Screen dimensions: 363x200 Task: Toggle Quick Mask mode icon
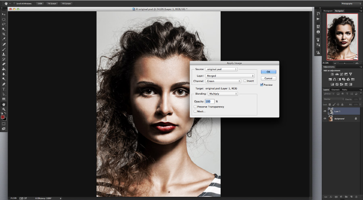click(4, 124)
